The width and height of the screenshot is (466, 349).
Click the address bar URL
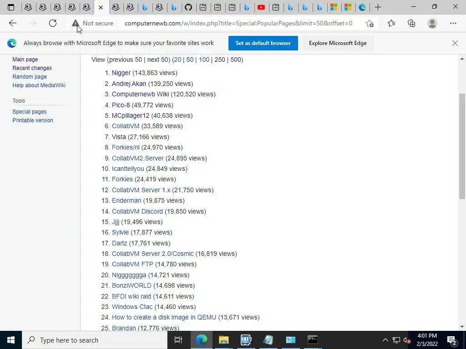[238, 23]
